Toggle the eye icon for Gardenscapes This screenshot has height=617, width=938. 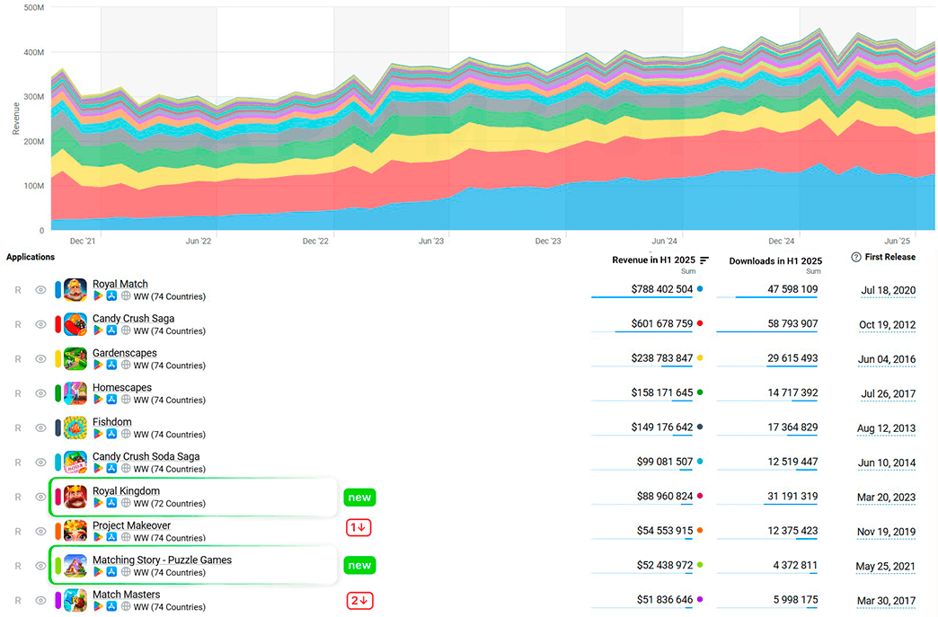tap(40, 359)
